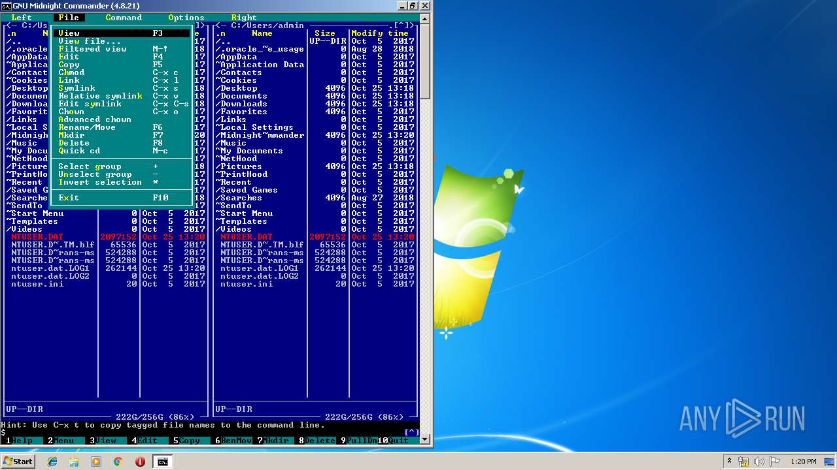Show hidden tray icons arrow
Image resolution: width=837 pixels, height=470 pixels.
[x=729, y=462]
